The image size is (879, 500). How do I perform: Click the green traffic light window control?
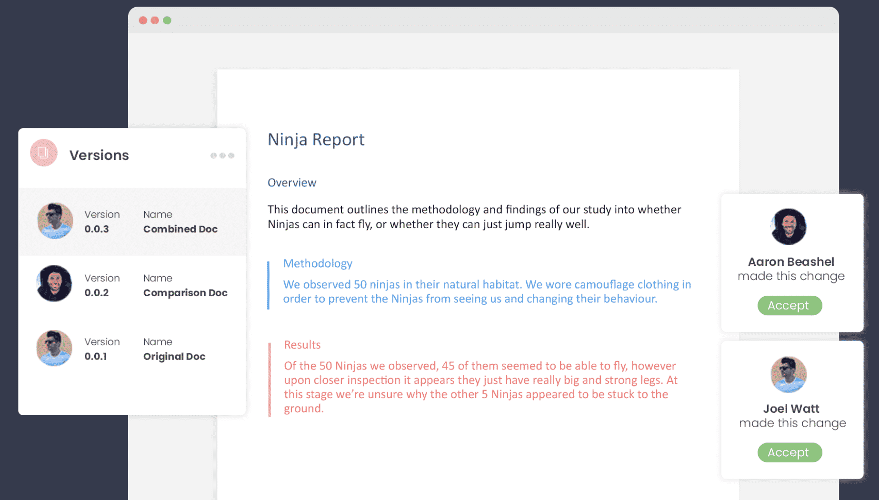[168, 20]
